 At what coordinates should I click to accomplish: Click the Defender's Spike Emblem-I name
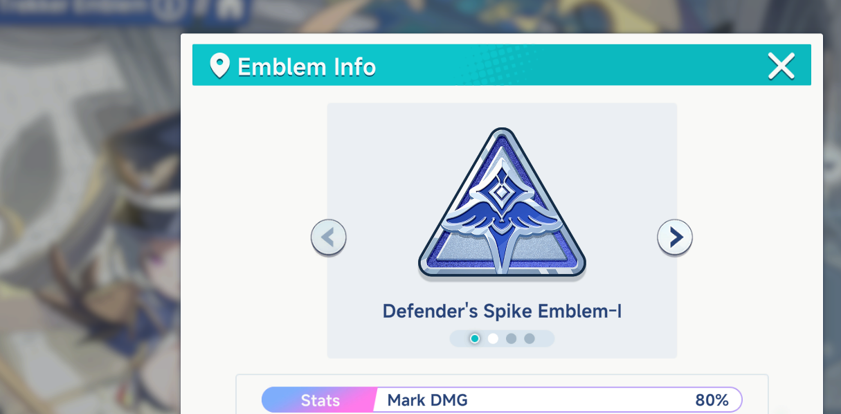click(x=502, y=312)
